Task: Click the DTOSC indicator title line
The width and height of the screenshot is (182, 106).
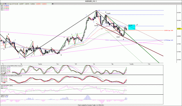Action: (12, 66)
